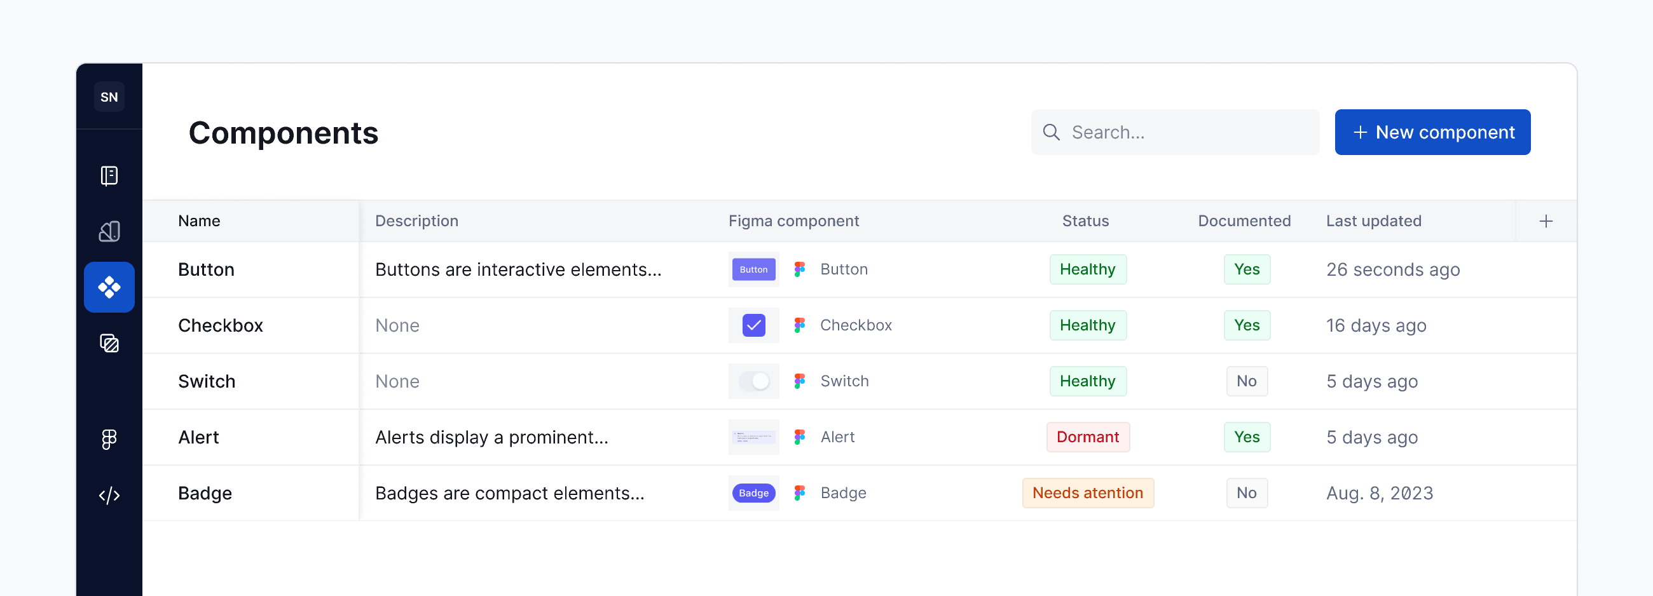This screenshot has height=596, width=1653.
Task: Click the SN workspace avatar
Action: coord(109,97)
